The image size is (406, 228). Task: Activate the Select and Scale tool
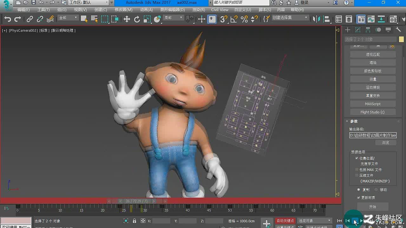[147, 19]
